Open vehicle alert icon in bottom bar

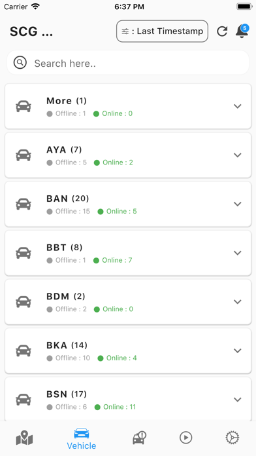(140, 438)
